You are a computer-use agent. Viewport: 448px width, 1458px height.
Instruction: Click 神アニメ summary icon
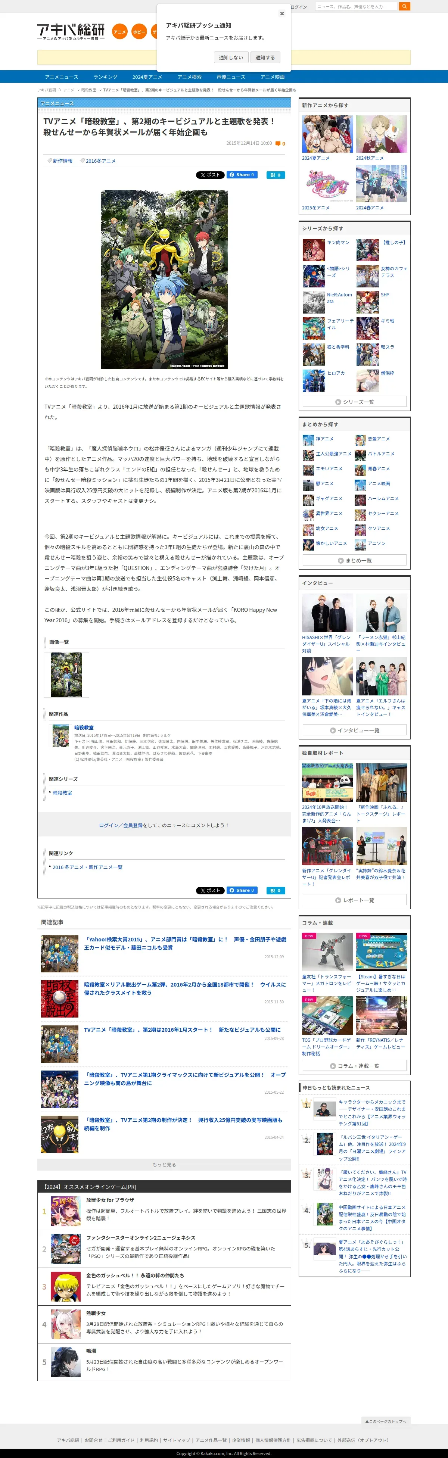(x=308, y=440)
